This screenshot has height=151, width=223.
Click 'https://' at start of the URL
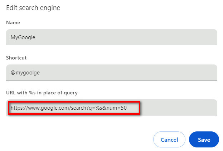pos(19,108)
